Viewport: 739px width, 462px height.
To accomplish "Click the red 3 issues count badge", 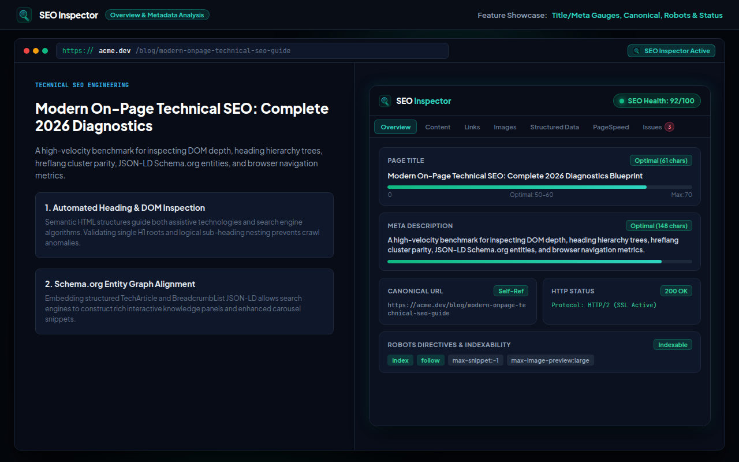I will 669,127.
